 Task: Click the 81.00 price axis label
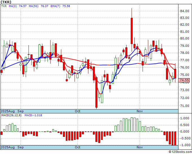click(185, 32)
